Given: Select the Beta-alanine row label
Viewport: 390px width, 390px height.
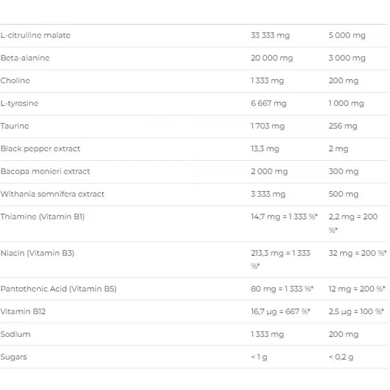Looking at the screenshot, I should point(25,58).
